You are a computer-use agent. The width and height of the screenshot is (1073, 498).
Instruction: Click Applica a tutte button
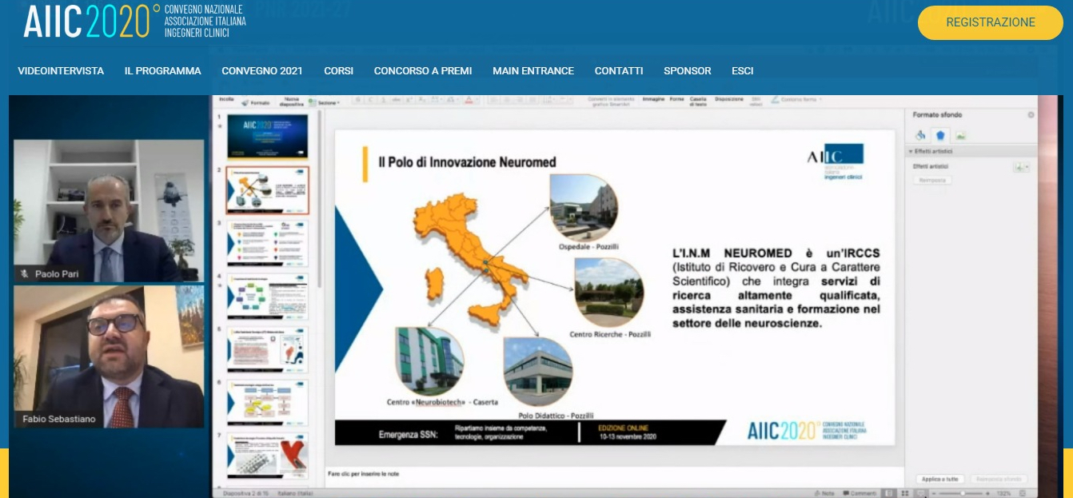click(x=939, y=479)
